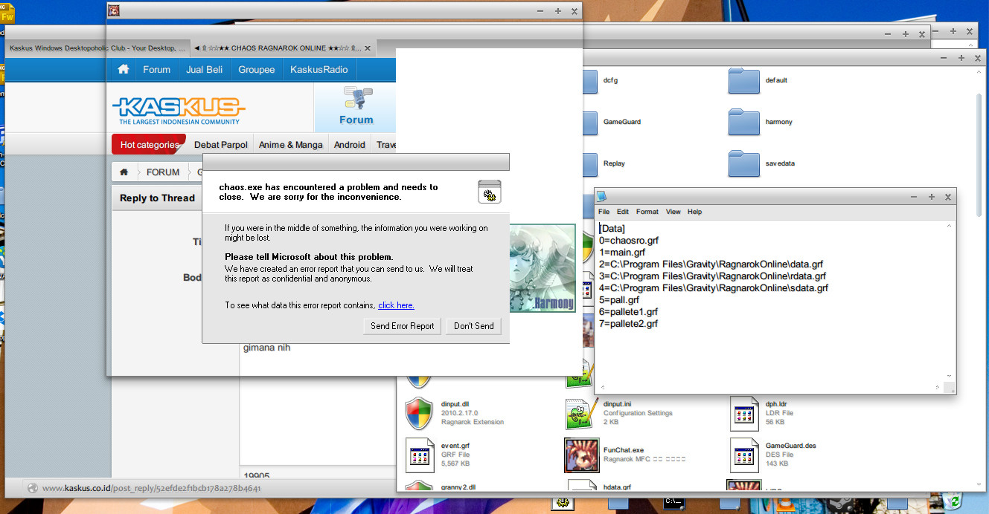Click the breadcrumb home icon beside FORUM
Screen dimensions: 989x514
124,172
